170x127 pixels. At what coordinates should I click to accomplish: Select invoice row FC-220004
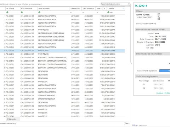click(x=62, y=23)
